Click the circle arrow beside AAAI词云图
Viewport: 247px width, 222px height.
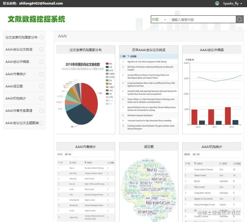click(x=41, y=86)
